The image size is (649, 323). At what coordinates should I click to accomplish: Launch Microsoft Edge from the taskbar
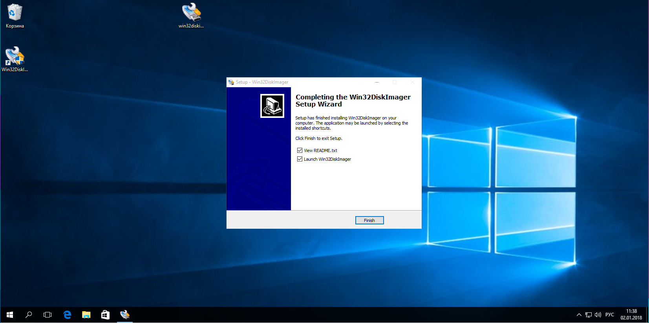click(67, 315)
